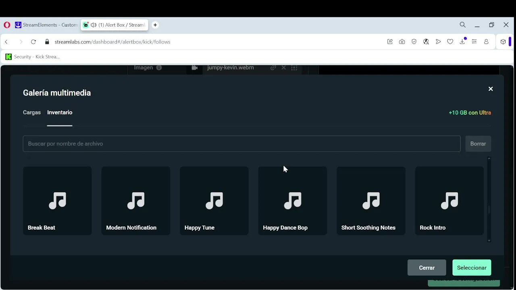Switch to the StreamElements browser tab

pos(46,25)
